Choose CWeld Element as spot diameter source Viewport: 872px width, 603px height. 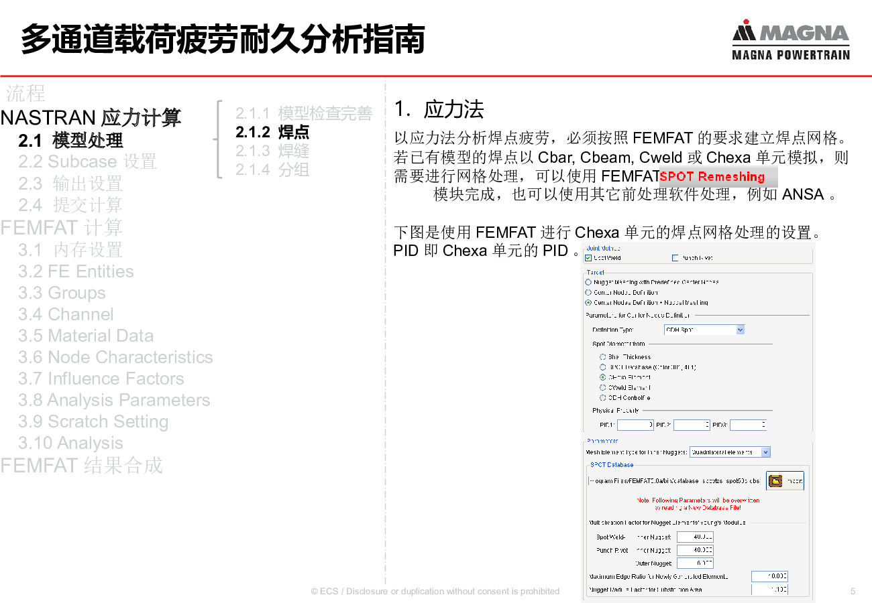click(602, 387)
